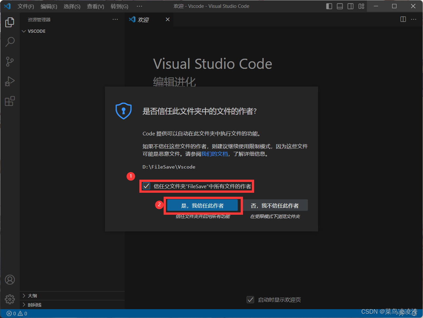This screenshot has height=318, width=423.
Task: Split the editor to the right
Action: pyautogui.click(x=403, y=19)
